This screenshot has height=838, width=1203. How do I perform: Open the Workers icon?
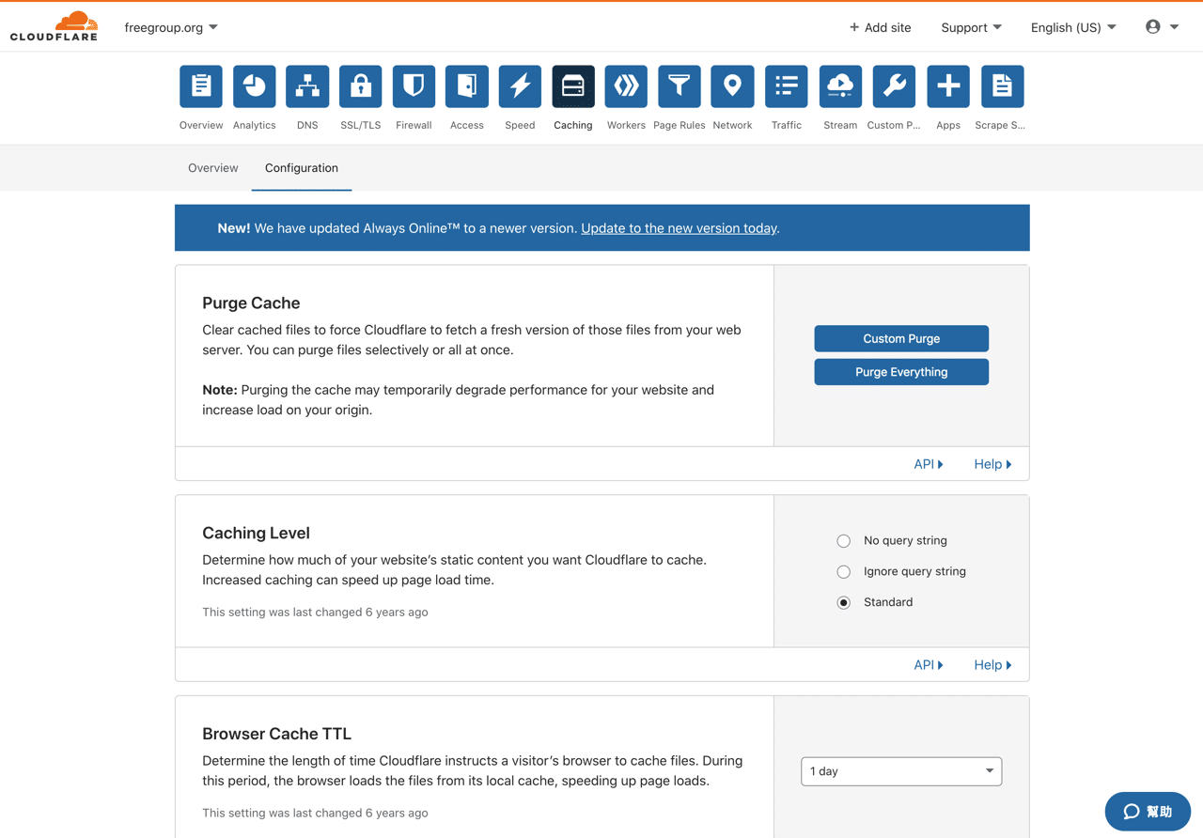click(x=626, y=86)
